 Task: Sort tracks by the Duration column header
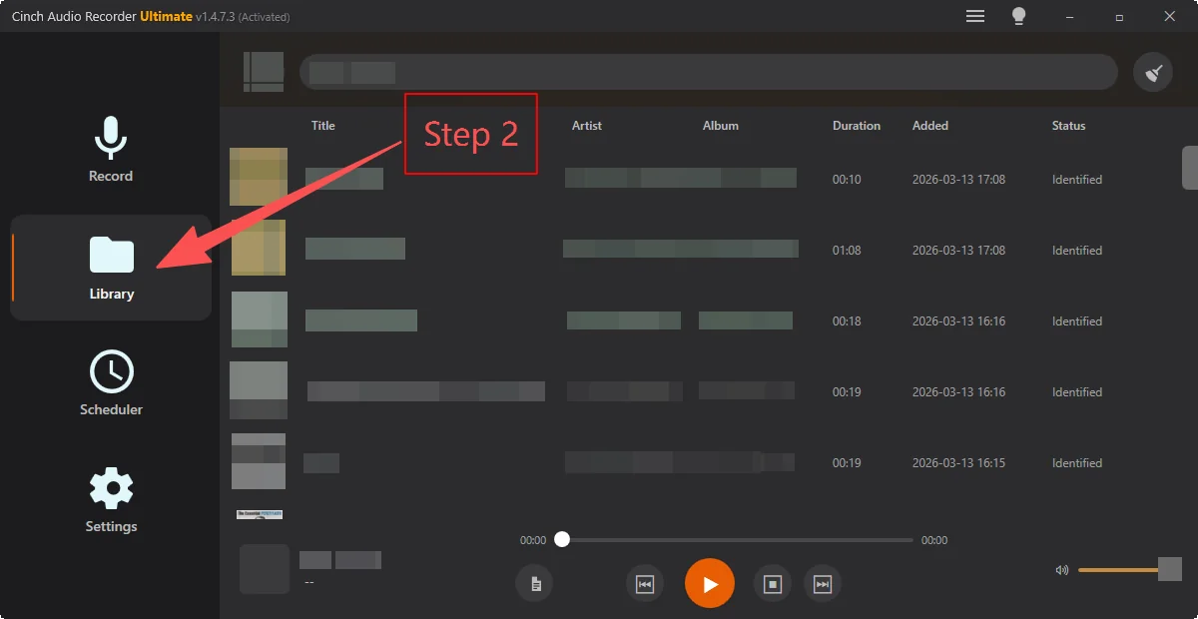(856, 125)
